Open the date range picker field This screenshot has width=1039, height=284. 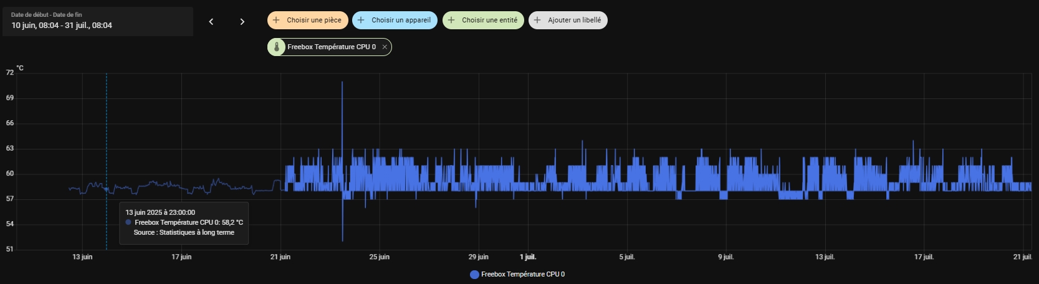(x=98, y=22)
